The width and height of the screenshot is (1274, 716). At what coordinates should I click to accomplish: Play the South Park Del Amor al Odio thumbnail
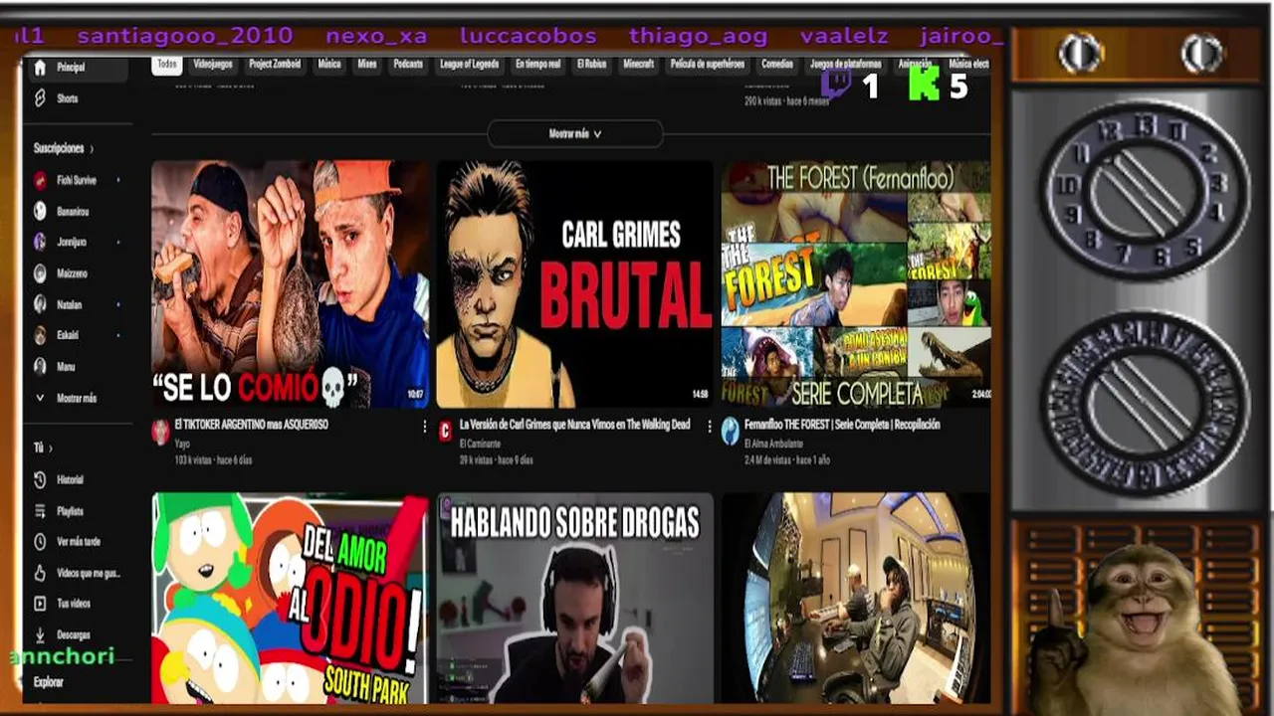point(291,598)
